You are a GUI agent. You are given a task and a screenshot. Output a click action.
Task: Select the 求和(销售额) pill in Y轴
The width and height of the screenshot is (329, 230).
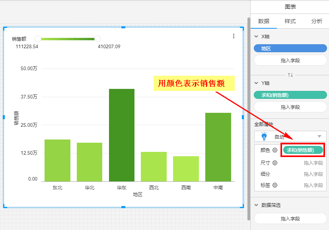290,95
